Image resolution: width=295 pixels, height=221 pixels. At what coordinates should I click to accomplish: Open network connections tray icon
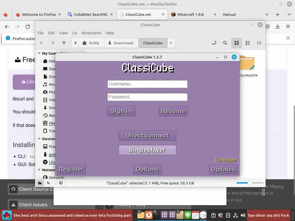(236, 215)
